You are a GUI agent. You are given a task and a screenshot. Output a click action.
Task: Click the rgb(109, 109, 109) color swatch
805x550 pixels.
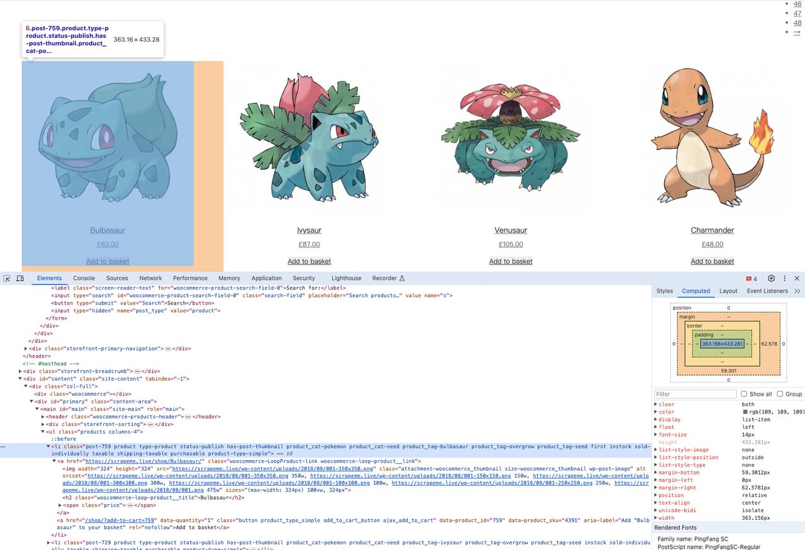[x=745, y=412]
